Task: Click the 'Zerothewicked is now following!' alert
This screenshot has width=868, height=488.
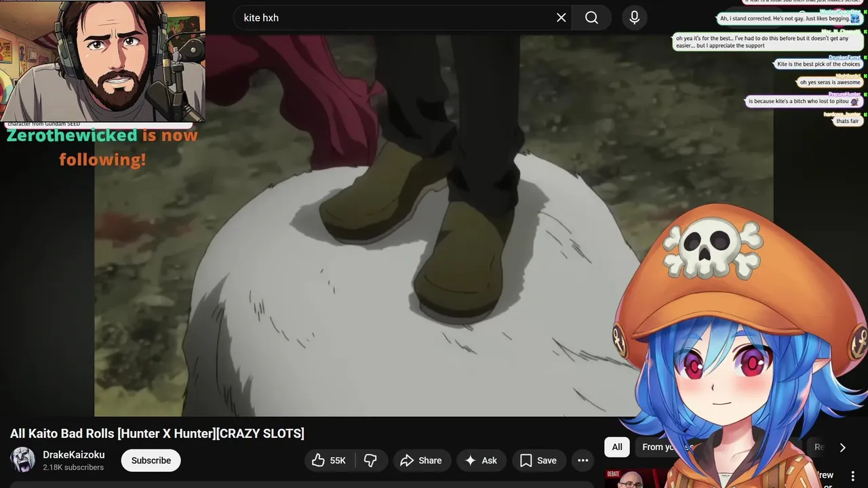Action: (102, 147)
